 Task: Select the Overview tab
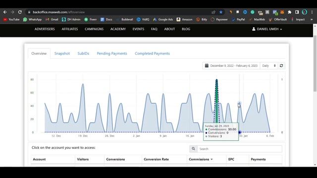tap(39, 53)
